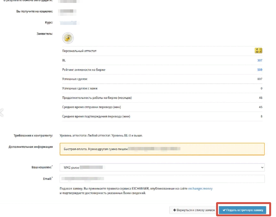Open the activity rating 509 link

259,70
